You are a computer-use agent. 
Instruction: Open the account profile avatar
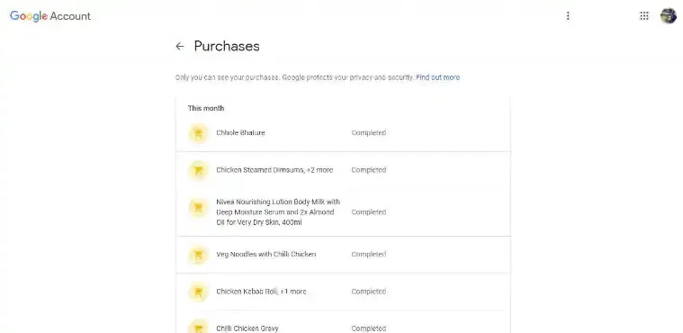point(669,16)
